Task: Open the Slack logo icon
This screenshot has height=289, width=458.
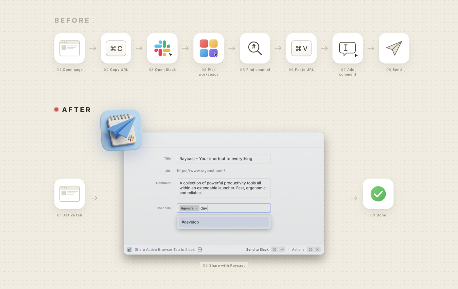Action: tap(162, 48)
